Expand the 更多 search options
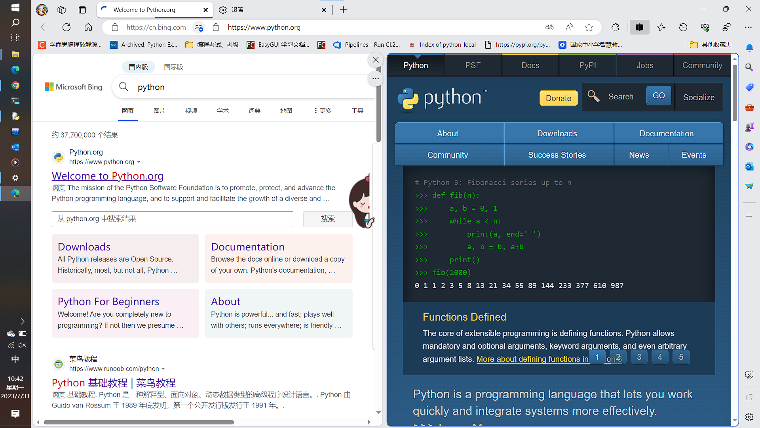Viewport: 760px width, 428px height. 323,111
